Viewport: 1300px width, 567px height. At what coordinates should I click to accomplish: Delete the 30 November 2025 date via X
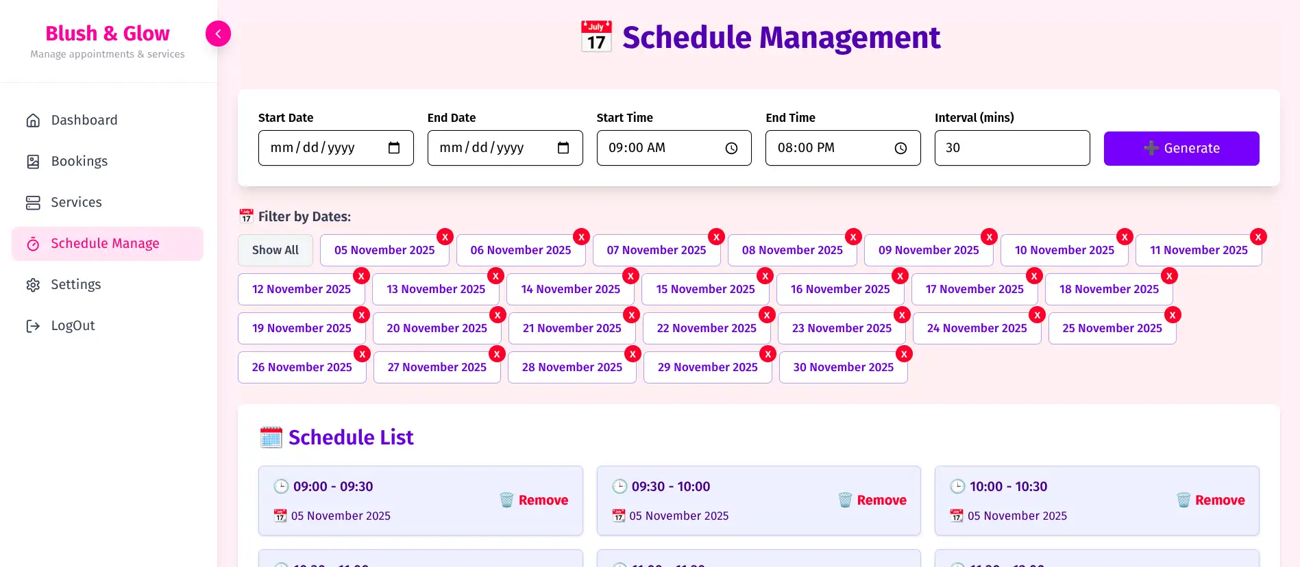pyautogui.click(x=905, y=354)
